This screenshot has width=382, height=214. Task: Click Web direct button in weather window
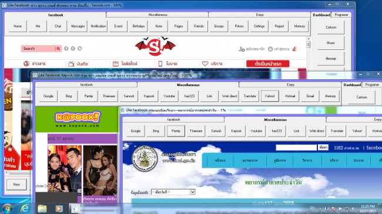click(x=317, y=131)
